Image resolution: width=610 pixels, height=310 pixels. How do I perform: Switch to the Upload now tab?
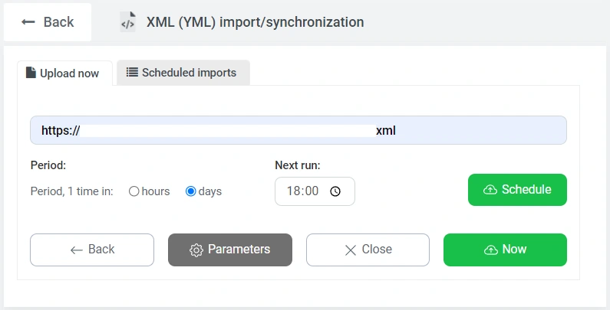[x=64, y=73]
